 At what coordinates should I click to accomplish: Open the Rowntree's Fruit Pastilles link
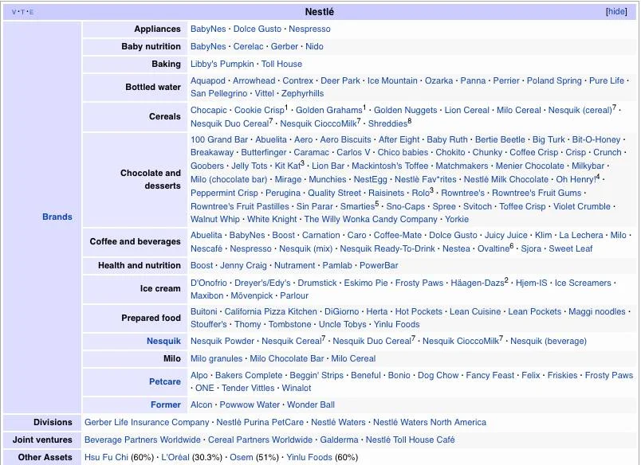(239, 206)
